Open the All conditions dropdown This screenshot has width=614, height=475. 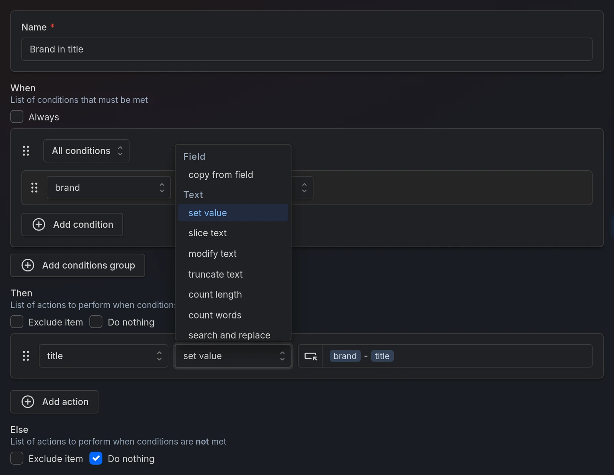(x=86, y=151)
